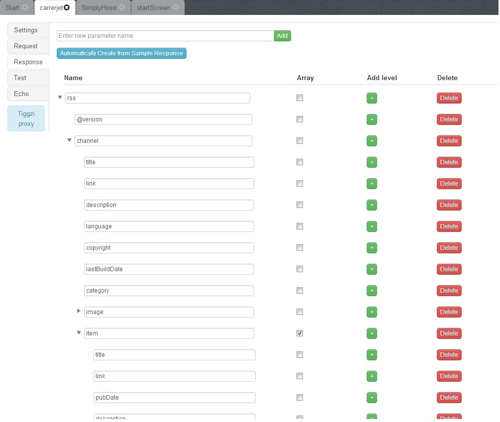Uncheck the Array checkbox for item
Viewport: 500px width, 422px height.
coord(300,333)
